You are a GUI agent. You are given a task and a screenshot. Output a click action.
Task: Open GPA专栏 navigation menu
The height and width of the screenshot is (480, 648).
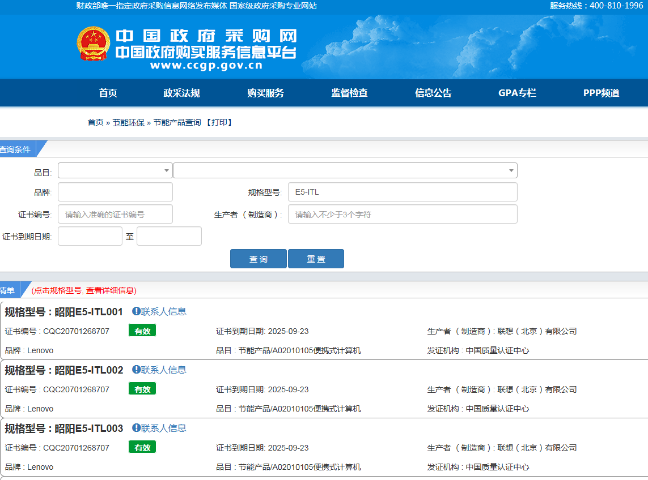click(x=518, y=93)
